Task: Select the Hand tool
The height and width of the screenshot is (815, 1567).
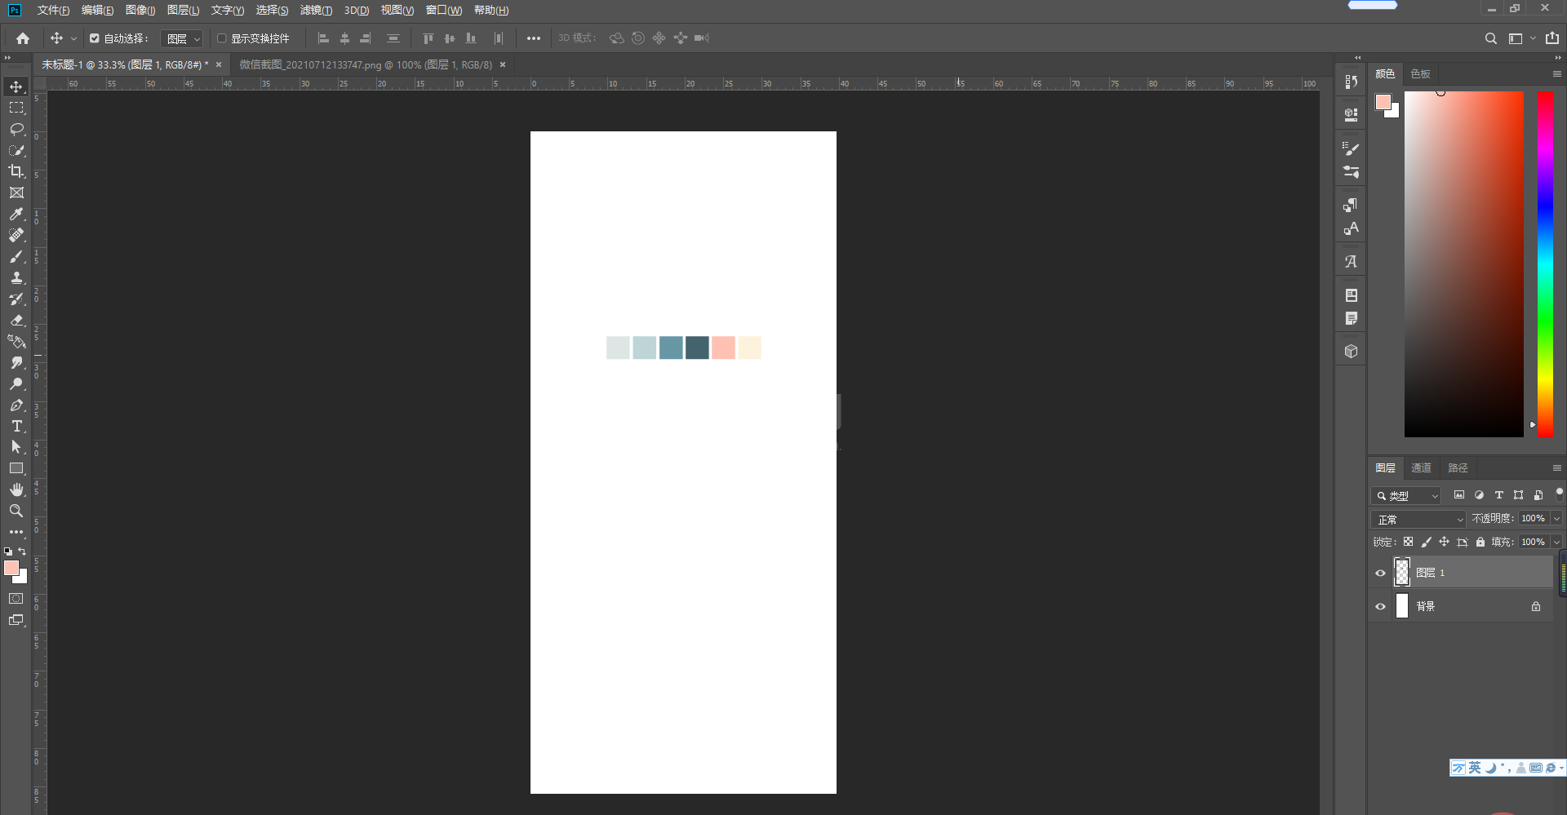Action: point(16,489)
